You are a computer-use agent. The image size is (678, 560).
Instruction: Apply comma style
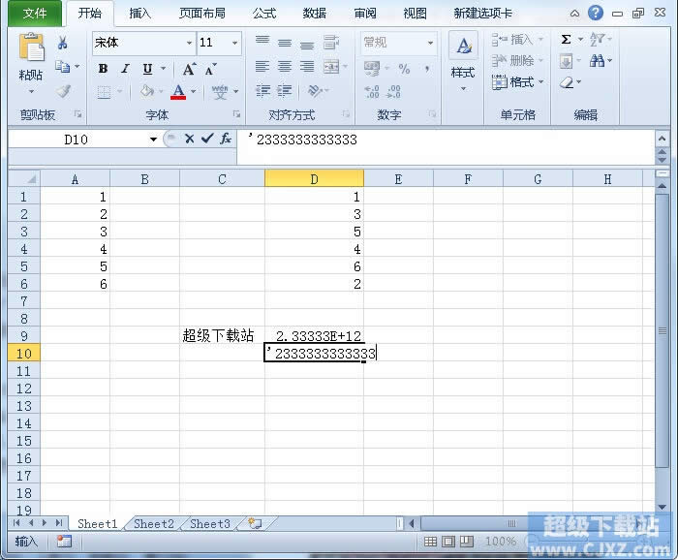click(x=427, y=69)
